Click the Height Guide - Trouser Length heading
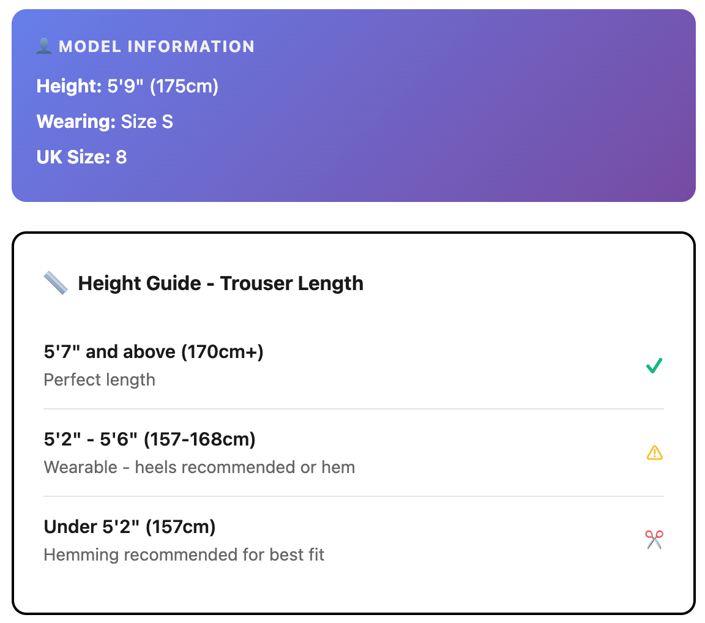Viewport: 705px width, 623px height. coord(220,283)
